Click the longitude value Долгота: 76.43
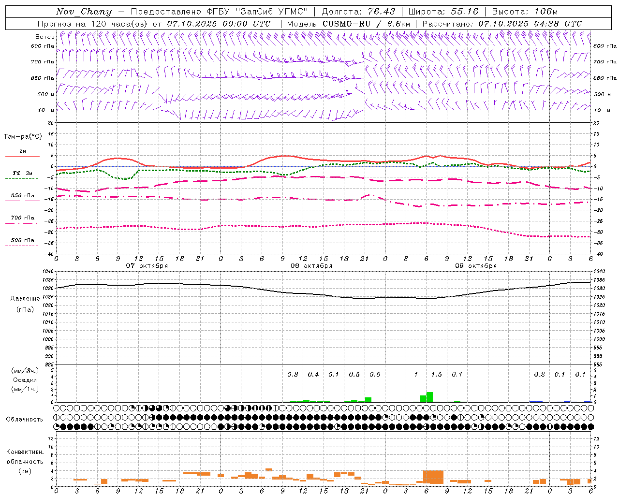 pyautogui.click(x=358, y=12)
